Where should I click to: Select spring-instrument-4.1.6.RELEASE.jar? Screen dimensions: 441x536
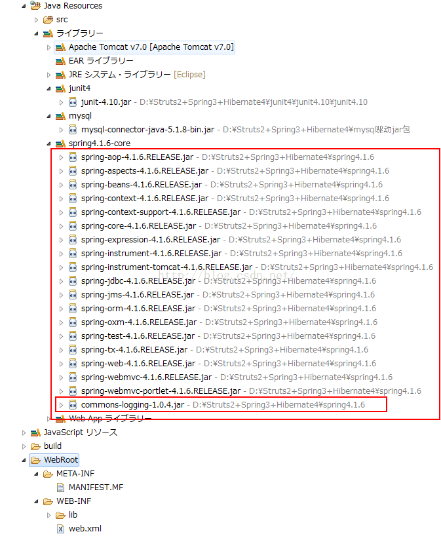151,254
